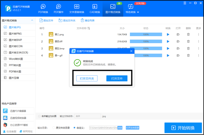This screenshot has width=204, height=135.
Task: Select the 自定义 output directory radio button
Action: (74, 128)
